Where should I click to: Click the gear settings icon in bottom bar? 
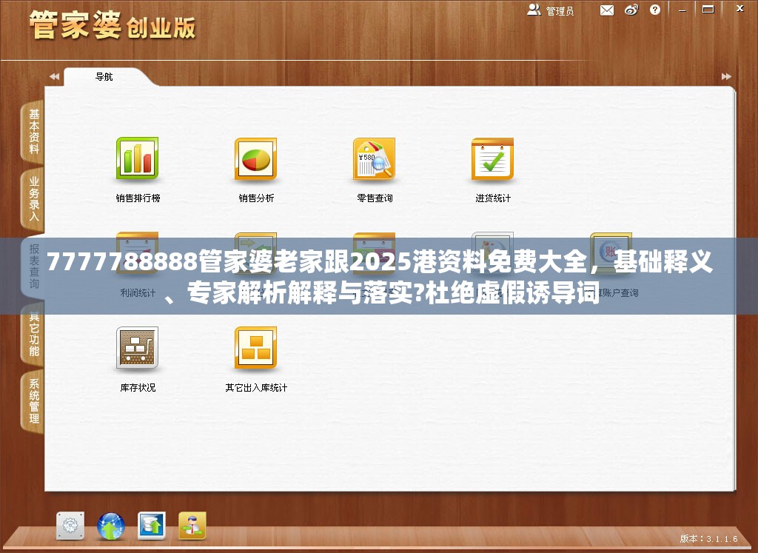coord(70,526)
